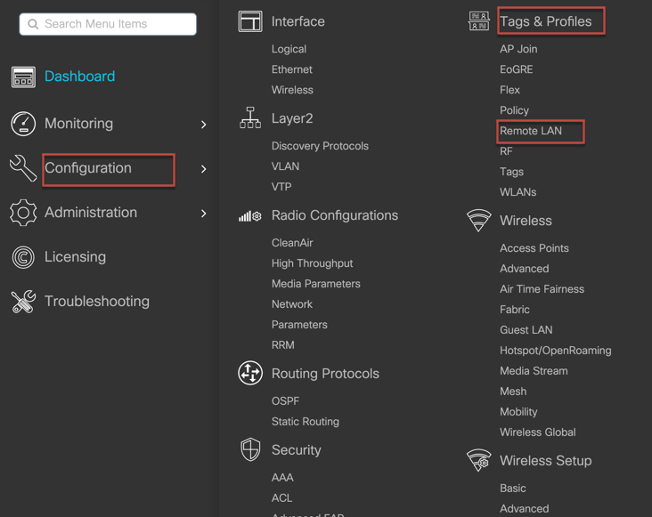Open ACL under Security
The image size is (652, 517).
pyautogui.click(x=282, y=497)
